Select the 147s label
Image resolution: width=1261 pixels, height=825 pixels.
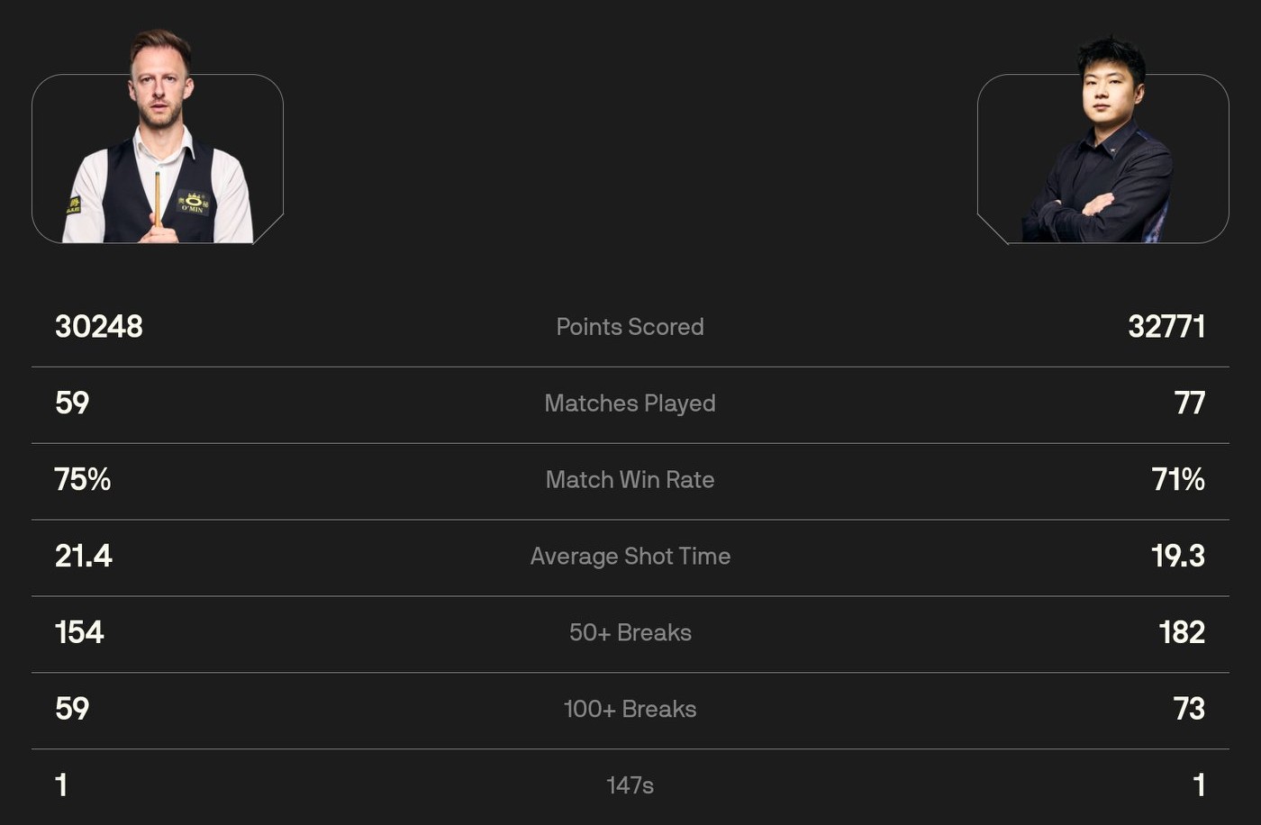click(630, 785)
